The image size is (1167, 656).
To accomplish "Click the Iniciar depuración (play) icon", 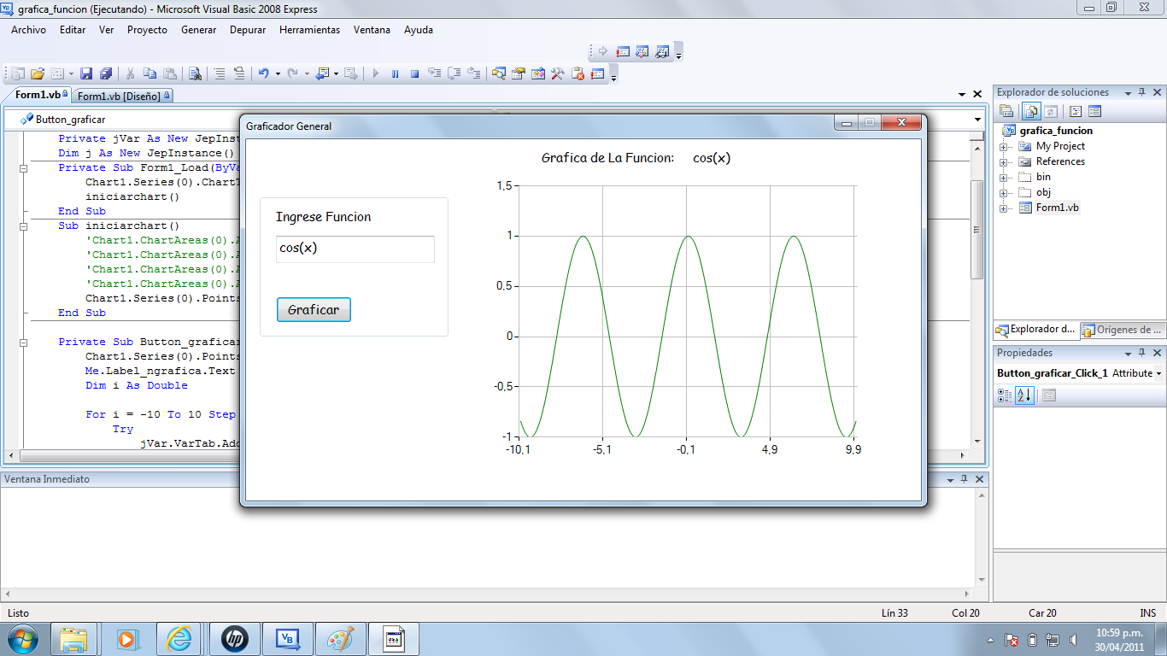I will (x=374, y=73).
